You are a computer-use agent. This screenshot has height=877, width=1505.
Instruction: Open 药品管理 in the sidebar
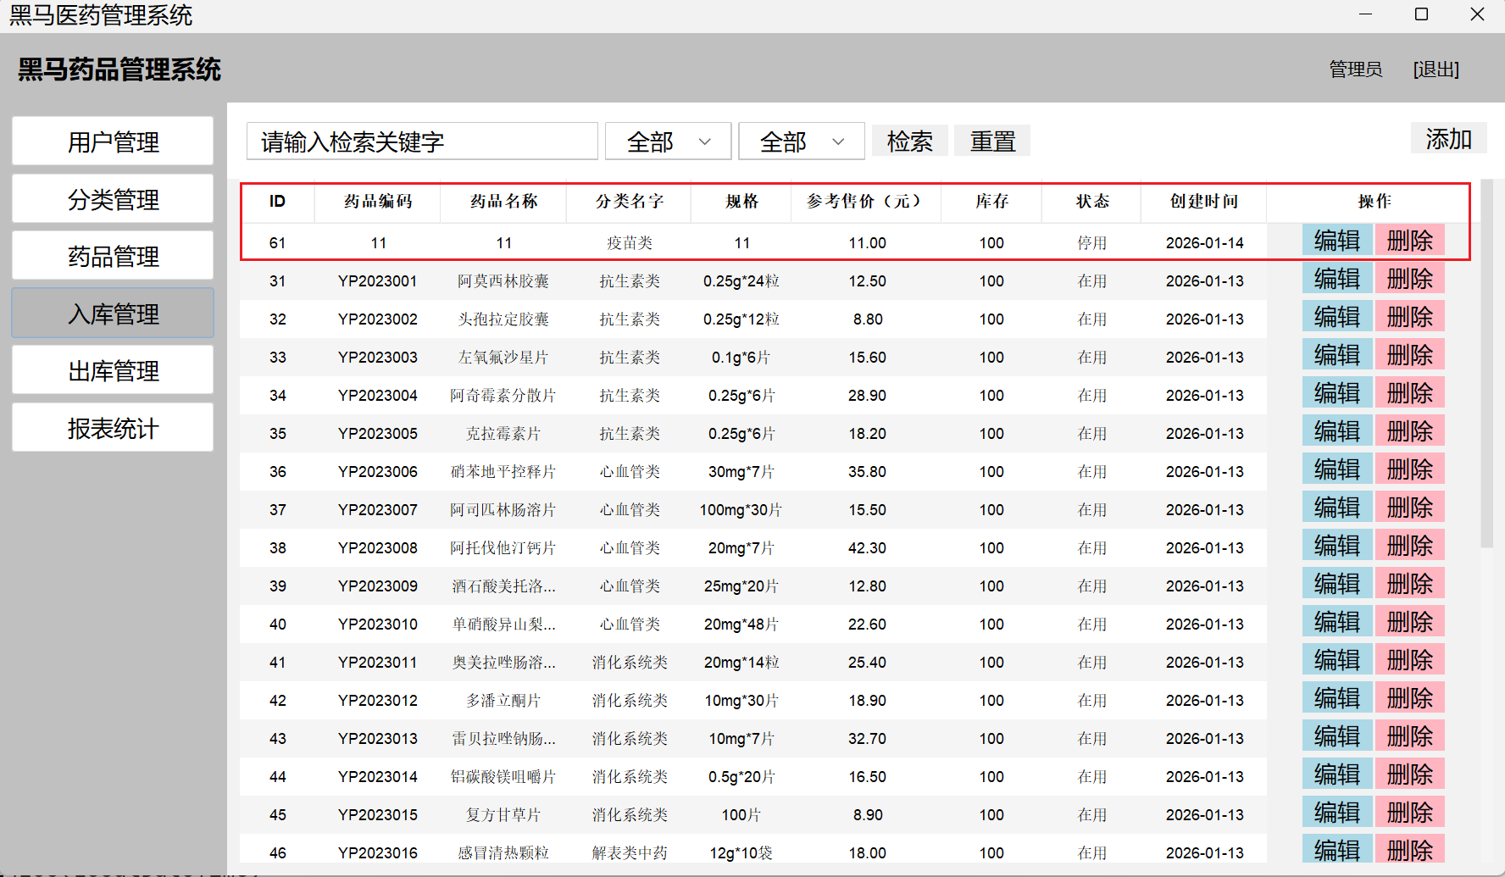[113, 256]
